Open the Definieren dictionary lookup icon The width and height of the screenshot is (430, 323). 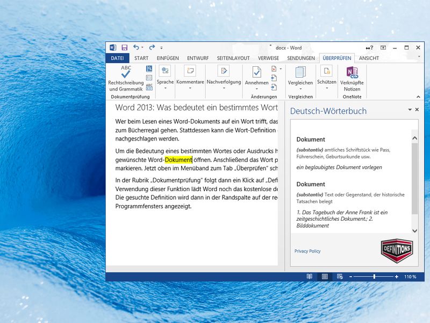(149, 69)
